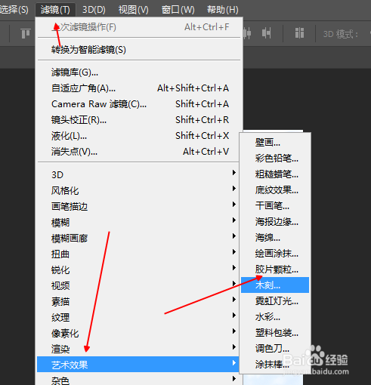
Task: Expand the 模糊 submenu
Action: (138, 222)
